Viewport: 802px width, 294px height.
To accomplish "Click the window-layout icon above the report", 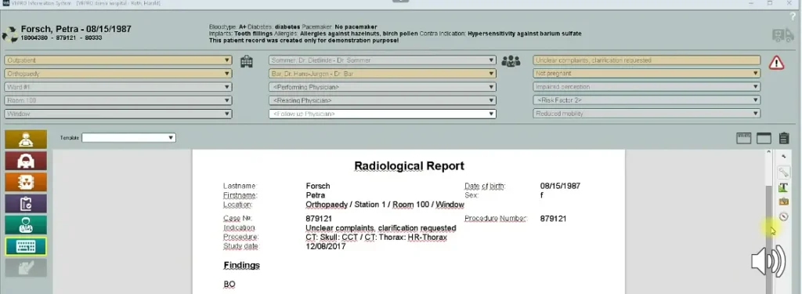I will coord(764,138).
